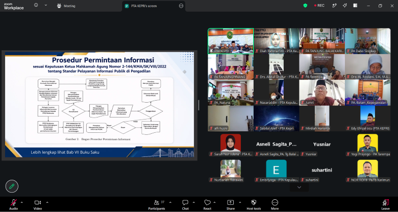Select Embriyoga avatar tile with letter E
The height and width of the screenshot is (212, 398).
point(277,170)
